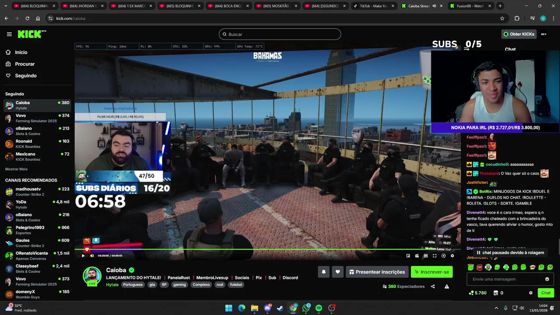Focus the Buscar search field
The width and height of the screenshot is (560, 315).
[280, 34]
